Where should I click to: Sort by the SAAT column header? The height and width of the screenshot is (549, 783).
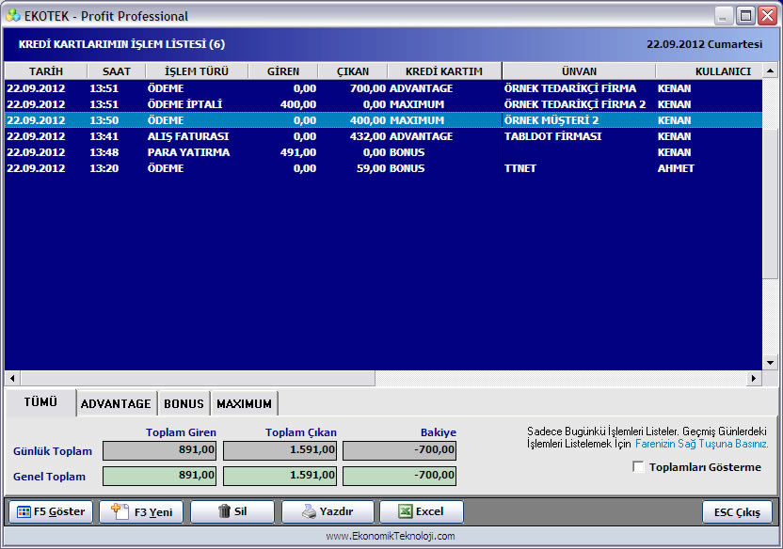(117, 71)
